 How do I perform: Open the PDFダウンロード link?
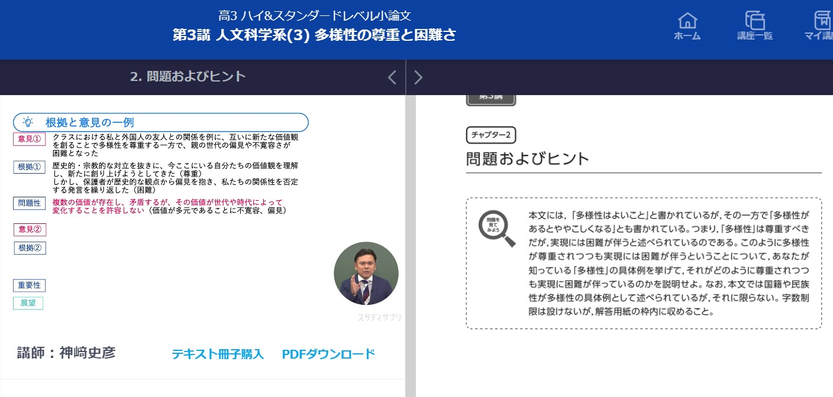coord(328,354)
